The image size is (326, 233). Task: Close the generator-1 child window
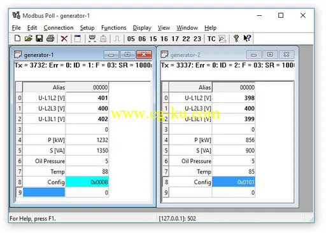[144, 55]
